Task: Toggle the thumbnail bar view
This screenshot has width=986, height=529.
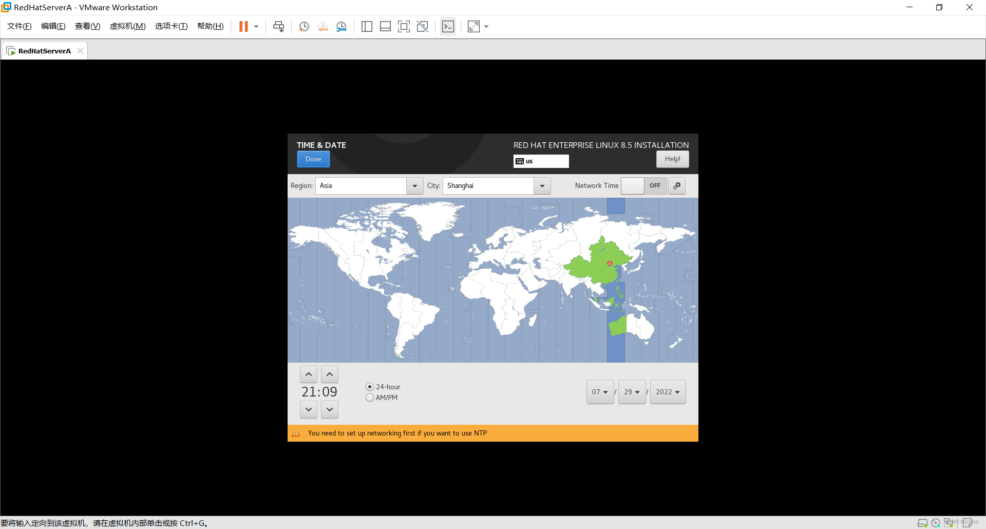Action: (x=385, y=27)
